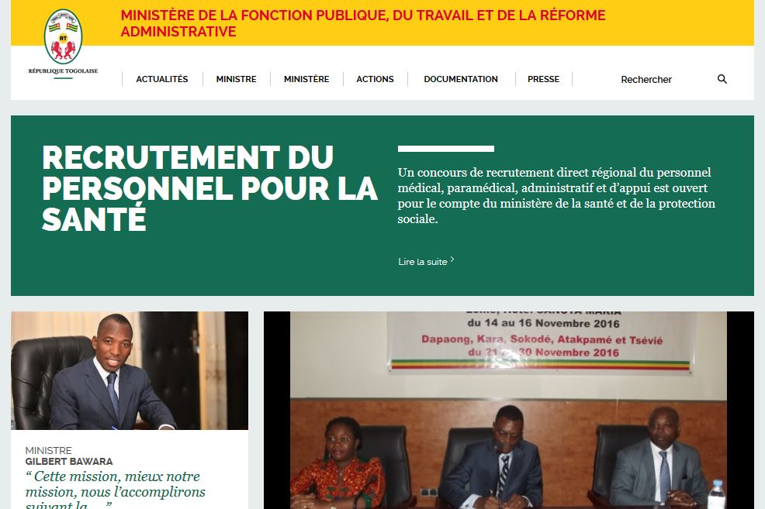Follow the Lire la suite link

[423, 262]
